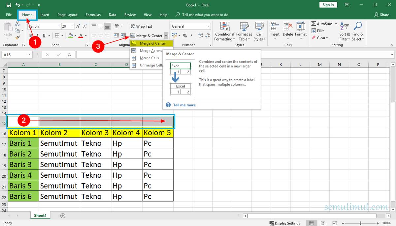The height and width of the screenshot is (226, 396).
Task: Apply Comma Style format
Action: coord(191,36)
